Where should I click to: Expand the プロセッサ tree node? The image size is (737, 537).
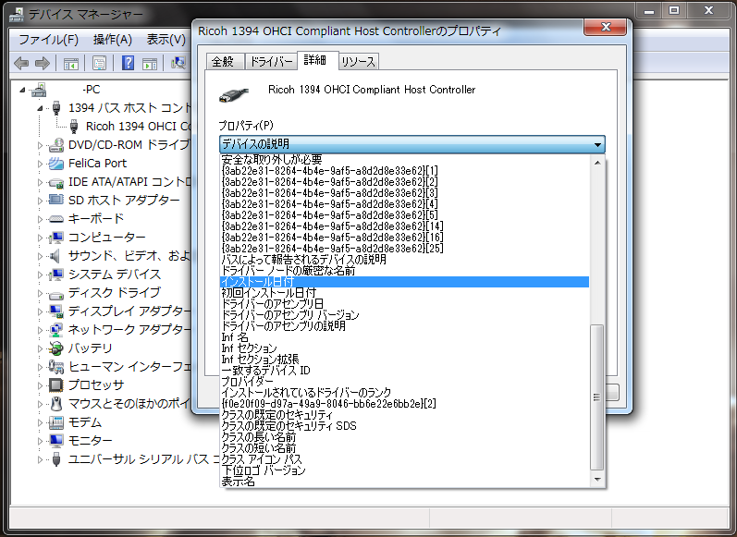40,385
